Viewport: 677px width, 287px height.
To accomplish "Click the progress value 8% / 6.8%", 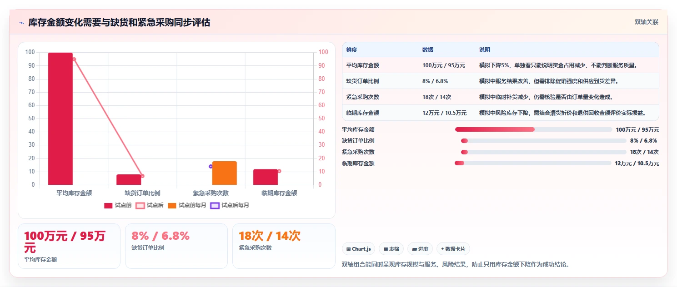I will click(x=643, y=141).
